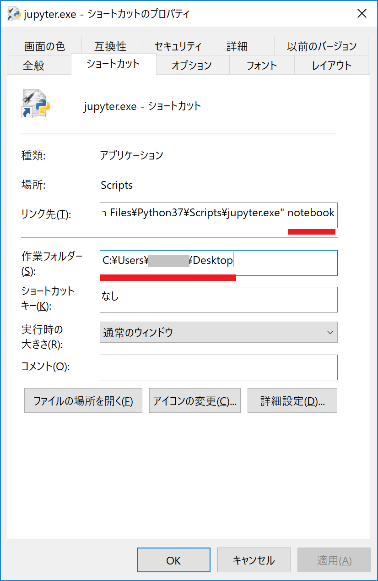Click the 種類: label
Screen dimensions: 378x581
tap(33, 155)
